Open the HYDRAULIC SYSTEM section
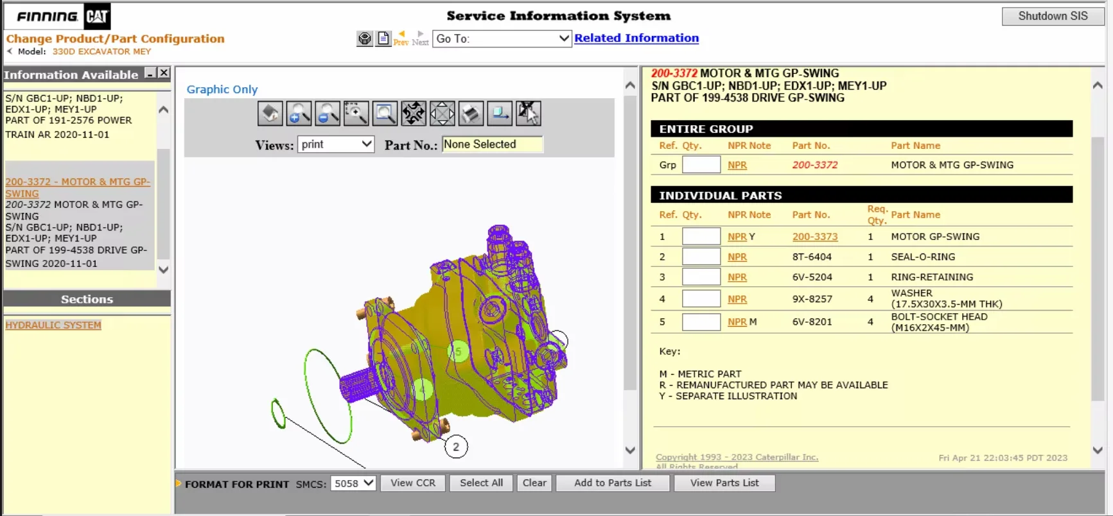The width and height of the screenshot is (1113, 516). (53, 325)
